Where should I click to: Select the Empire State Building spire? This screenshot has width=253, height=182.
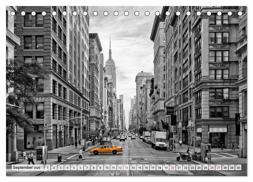(x=110, y=47)
